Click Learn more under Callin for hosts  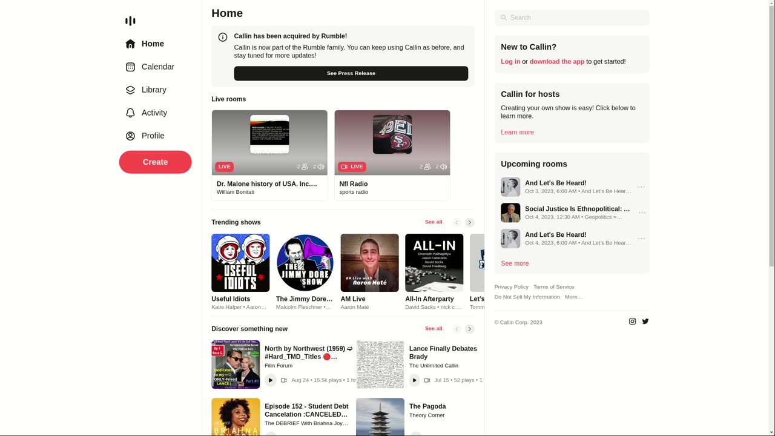[517, 132]
